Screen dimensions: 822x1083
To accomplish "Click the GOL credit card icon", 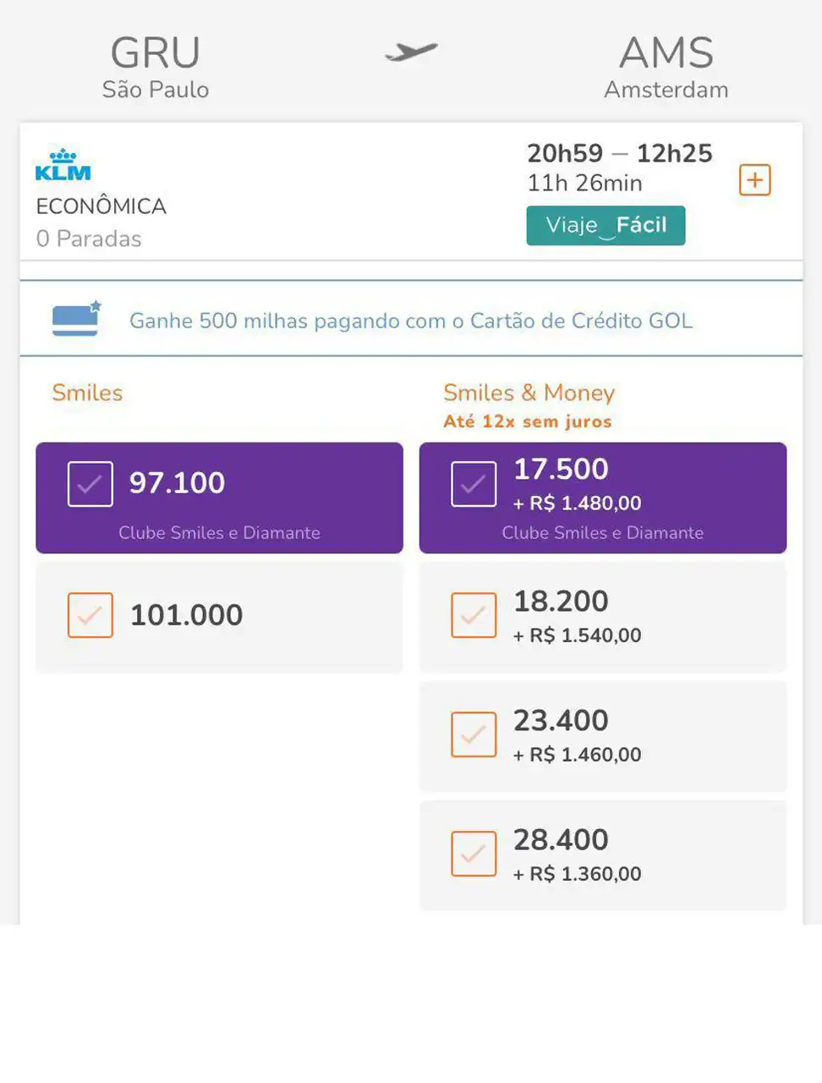I will pos(76,319).
